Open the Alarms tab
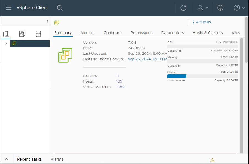Viewport: 249px width, 164px height. 57,159
